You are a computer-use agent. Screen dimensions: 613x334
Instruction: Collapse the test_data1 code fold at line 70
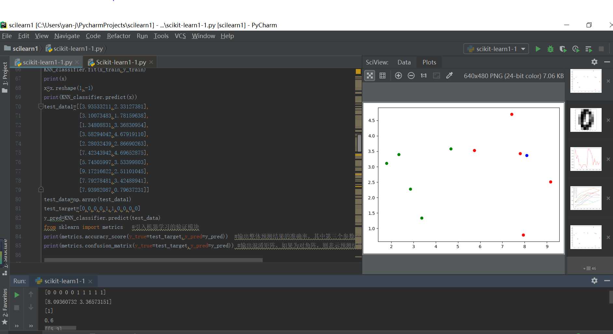point(41,106)
